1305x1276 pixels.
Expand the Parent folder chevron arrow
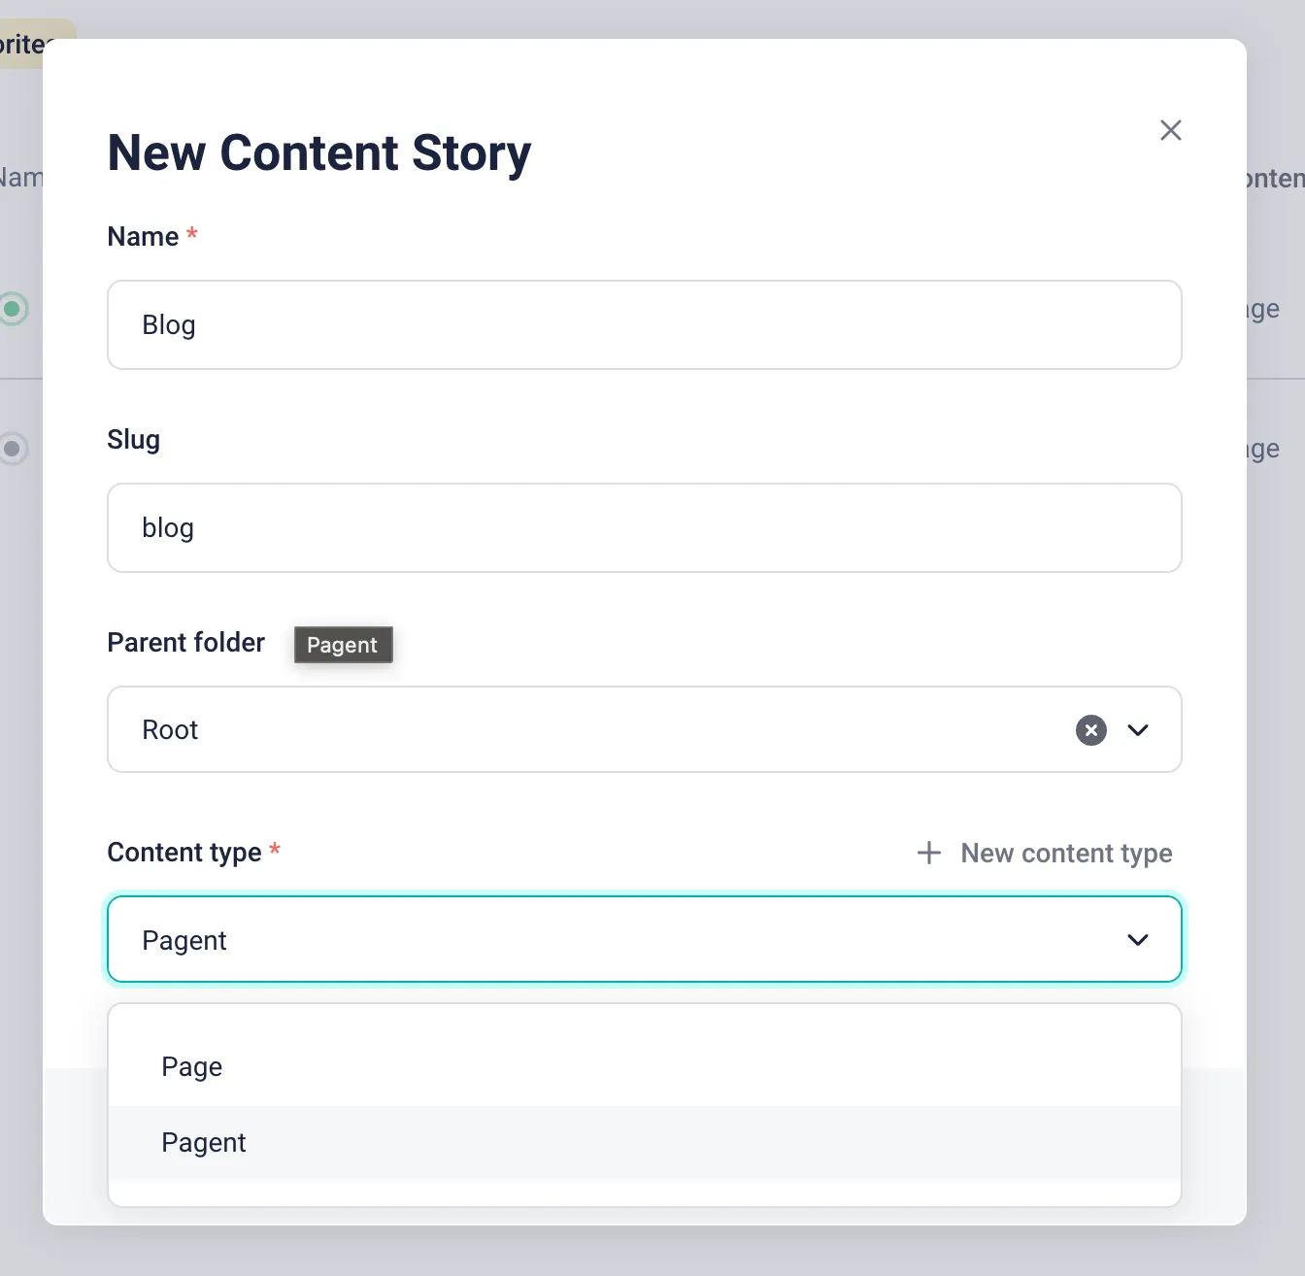[x=1138, y=729]
